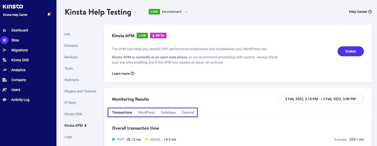Open Kinsta DNS in the sidebar
This screenshot has height=146, width=377.
20,60
